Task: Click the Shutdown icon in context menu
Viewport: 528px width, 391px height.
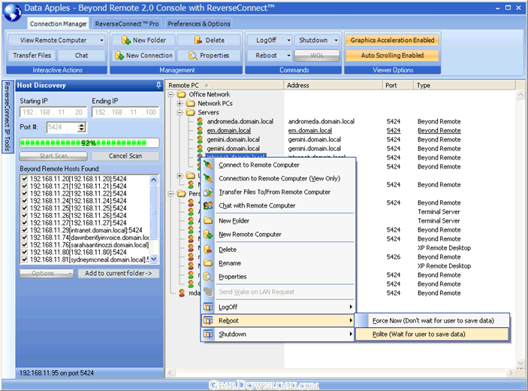Action: pyautogui.click(x=208, y=334)
